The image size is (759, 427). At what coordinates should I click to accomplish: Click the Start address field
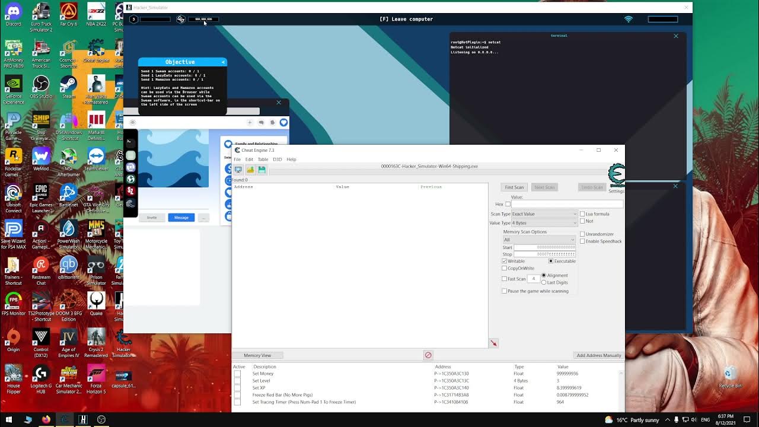click(x=544, y=247)
